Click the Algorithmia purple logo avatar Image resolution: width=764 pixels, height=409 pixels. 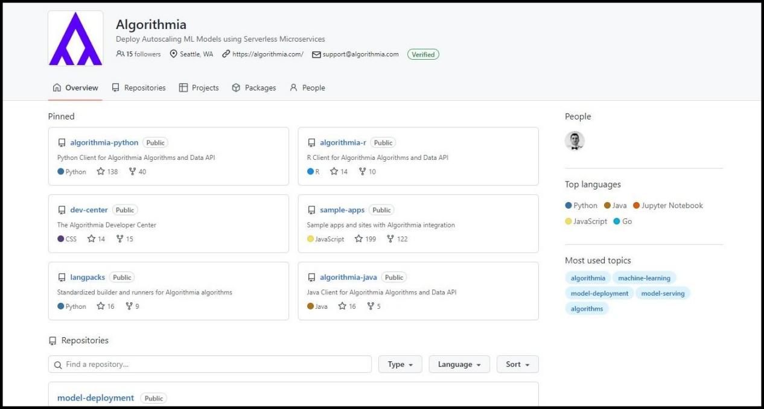(x=75, y=38)
